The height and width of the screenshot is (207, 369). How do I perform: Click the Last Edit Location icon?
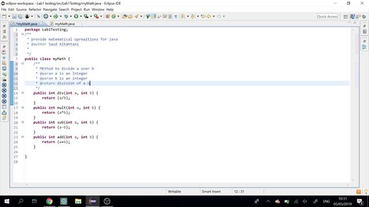pos(203,16)
